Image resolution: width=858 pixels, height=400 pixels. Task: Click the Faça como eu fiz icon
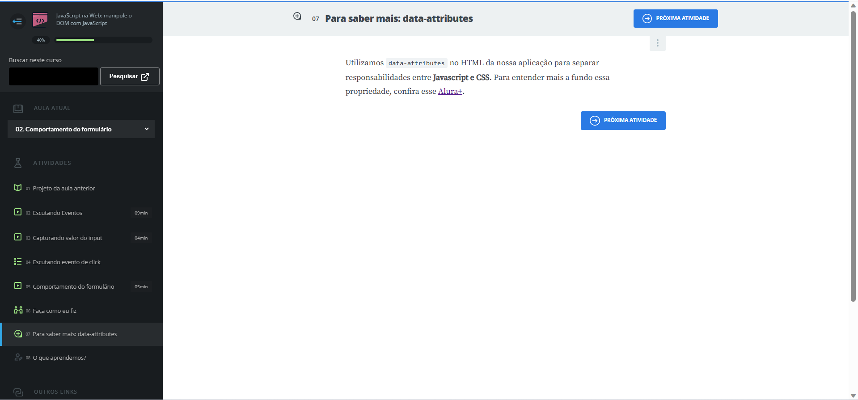click(18, 310)
